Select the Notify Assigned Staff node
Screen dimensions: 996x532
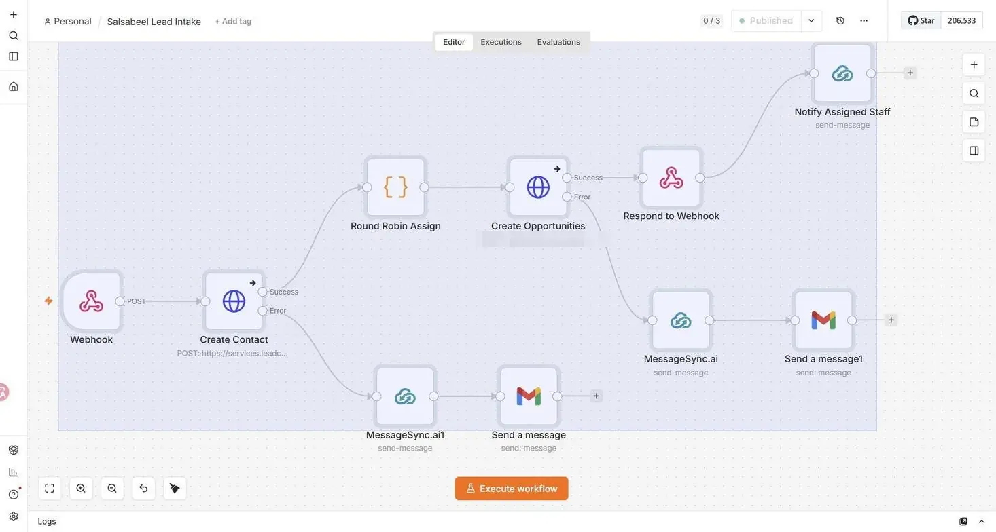point(842,73)
